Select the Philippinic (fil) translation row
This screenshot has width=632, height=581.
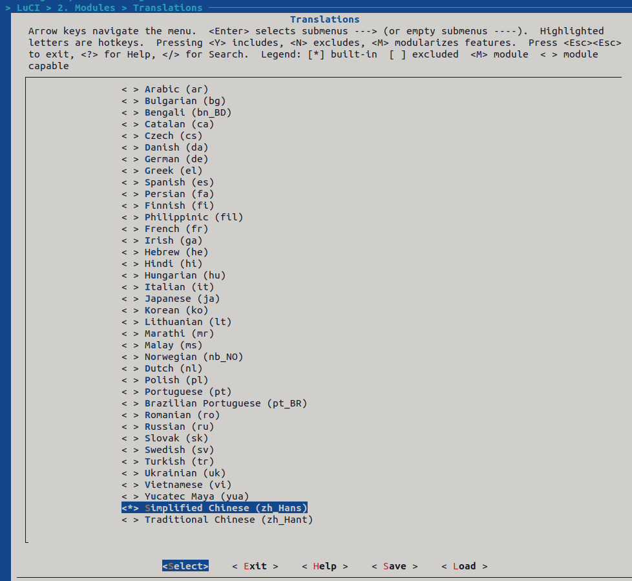183,217
